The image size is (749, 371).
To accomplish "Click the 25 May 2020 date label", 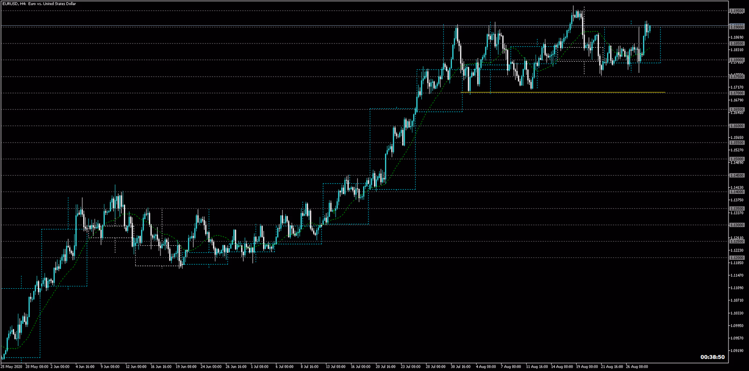I will pyautogui.click(x=12, y=367).
